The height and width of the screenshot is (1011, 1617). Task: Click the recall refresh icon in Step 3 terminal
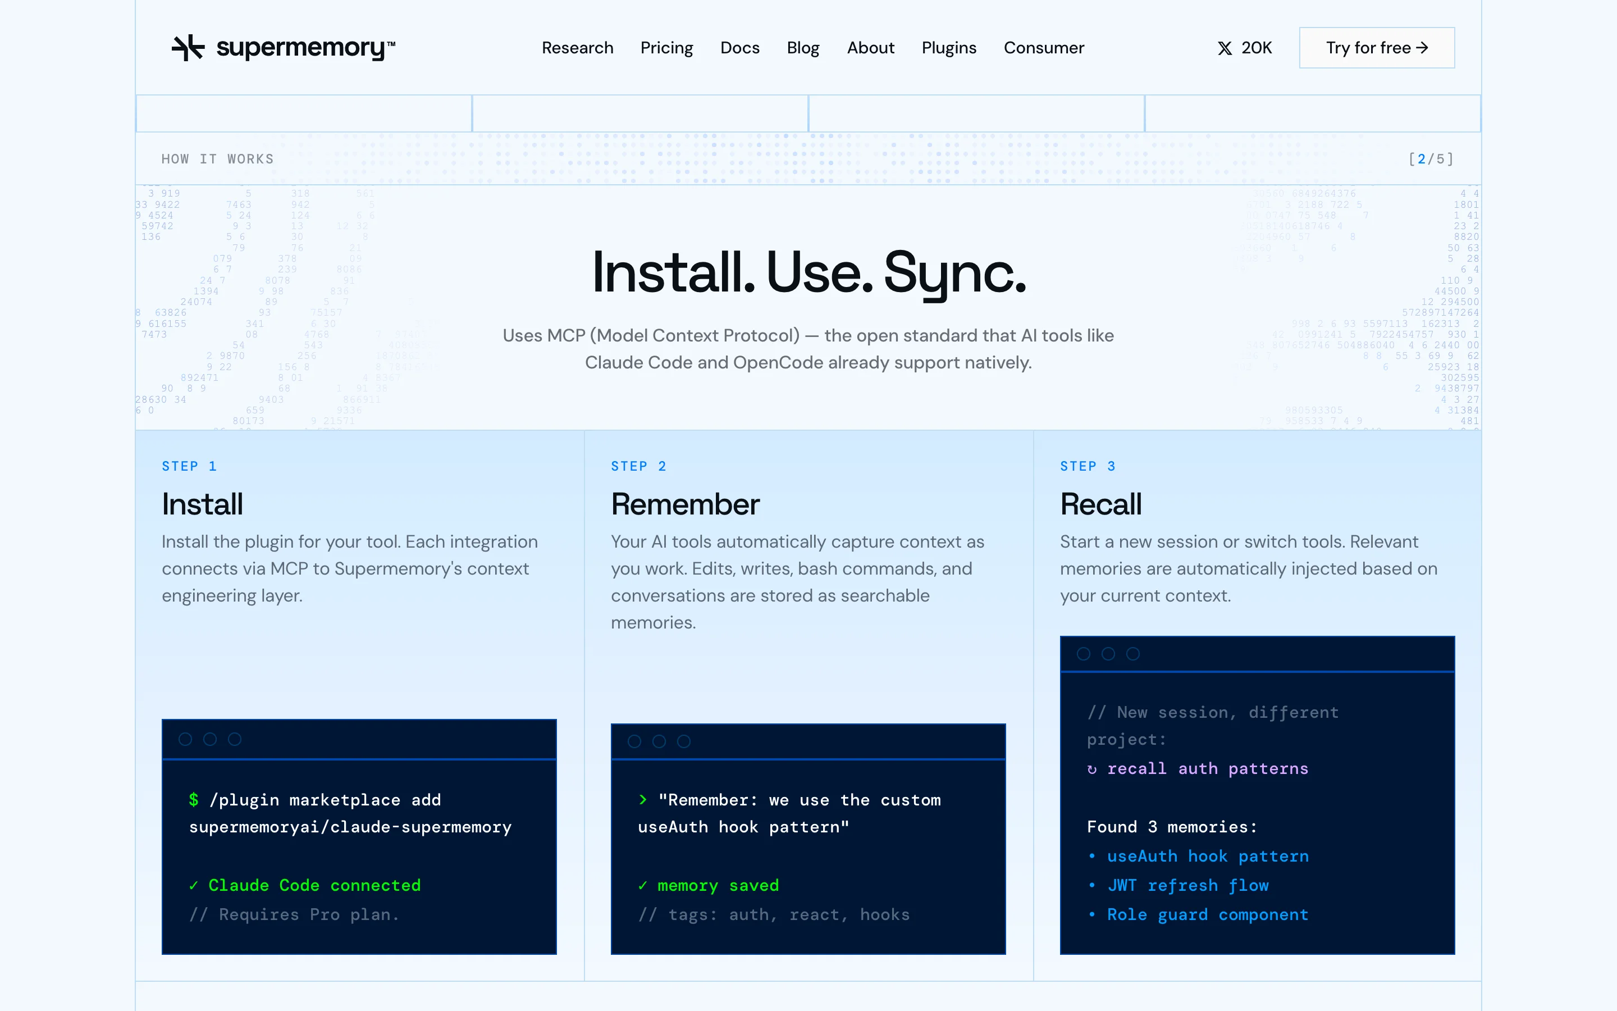pyautogui.click(x=1092, y=769)
